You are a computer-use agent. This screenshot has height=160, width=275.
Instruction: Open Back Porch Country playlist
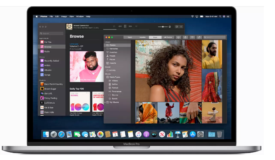click(x=52, y=84)
